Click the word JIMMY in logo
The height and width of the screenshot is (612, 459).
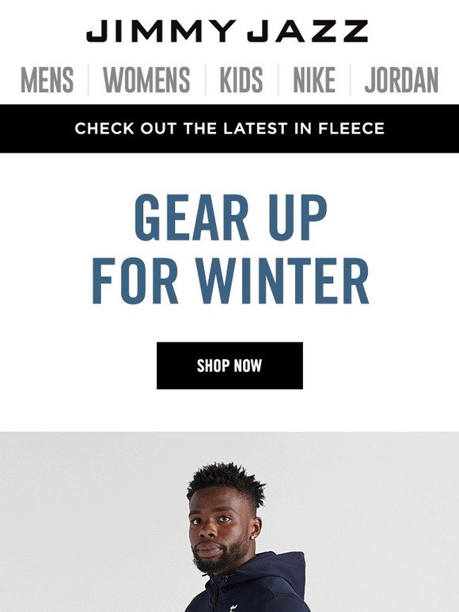161,31
